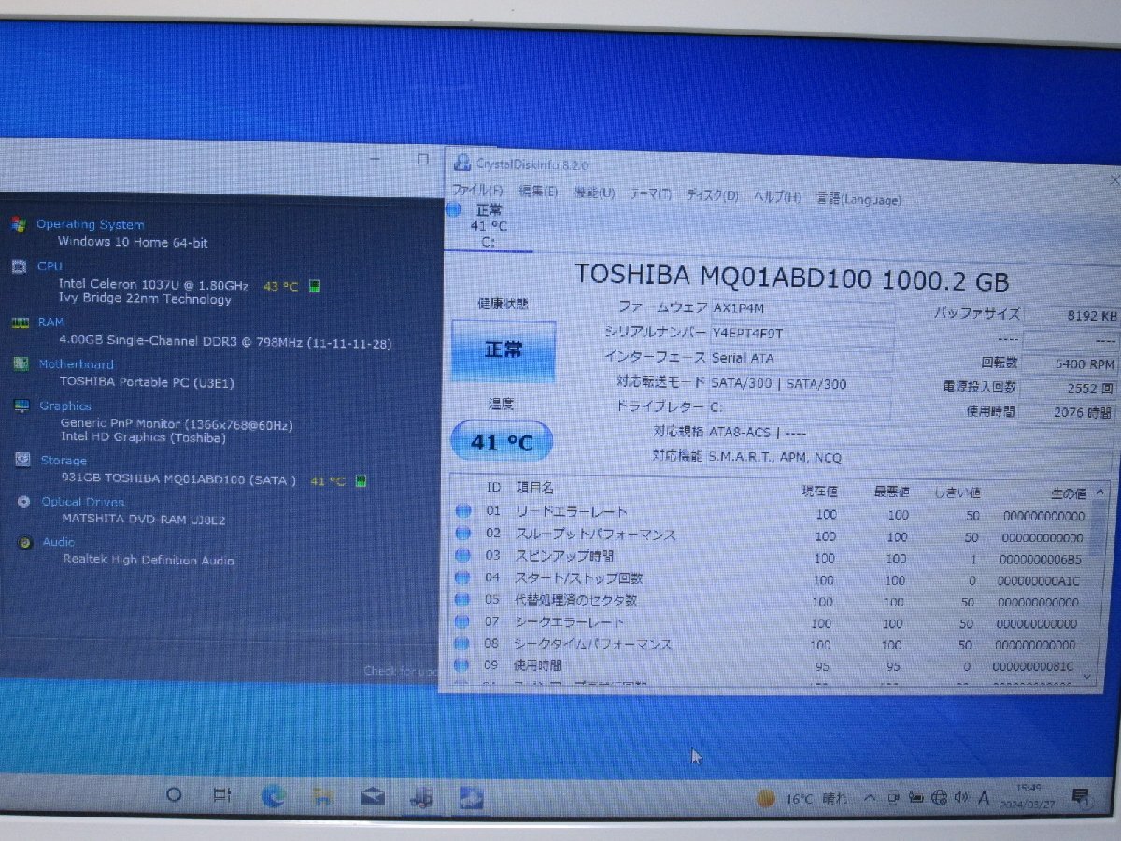Click the 項目名 column header
1121x841 pixels.
point(534,488)
